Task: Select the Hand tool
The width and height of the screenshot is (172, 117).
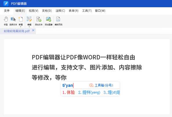Action: 6,21
